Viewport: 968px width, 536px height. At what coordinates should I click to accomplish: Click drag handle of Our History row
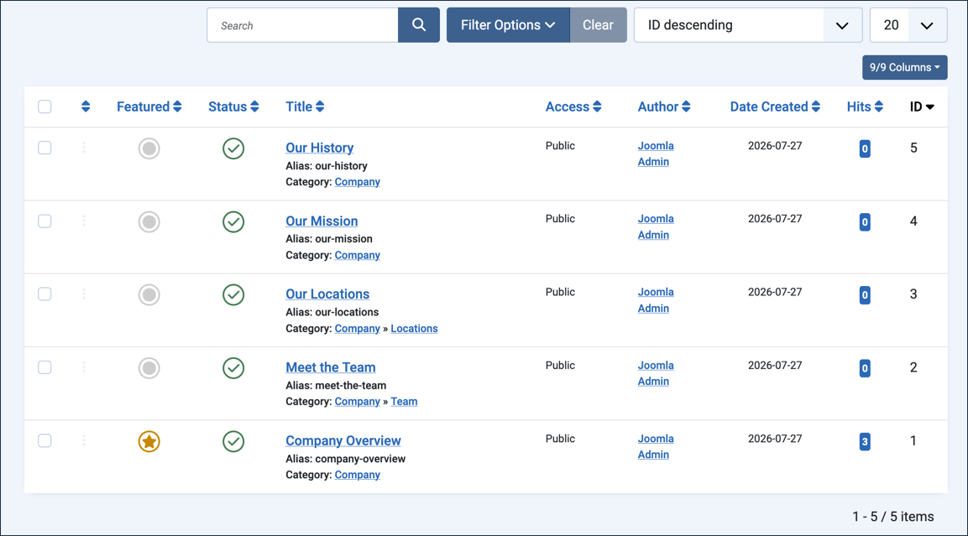84,148
